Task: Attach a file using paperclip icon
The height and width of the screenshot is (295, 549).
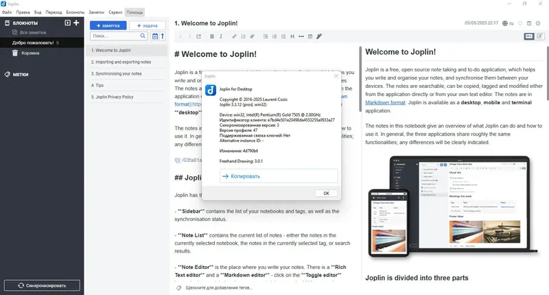Action: tap(252, 36)
